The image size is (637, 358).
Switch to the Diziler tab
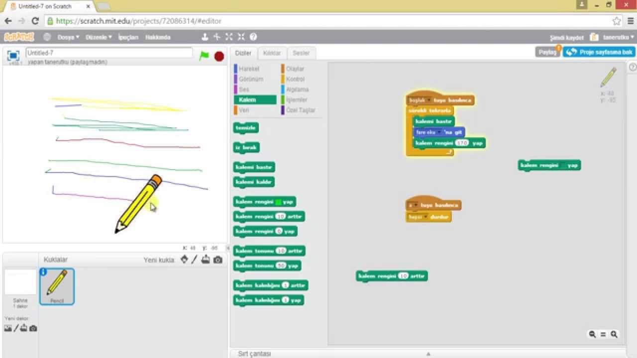pos(243,53)
